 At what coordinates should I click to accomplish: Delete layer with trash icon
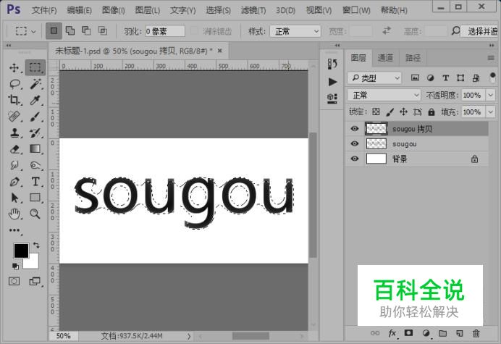476,333
